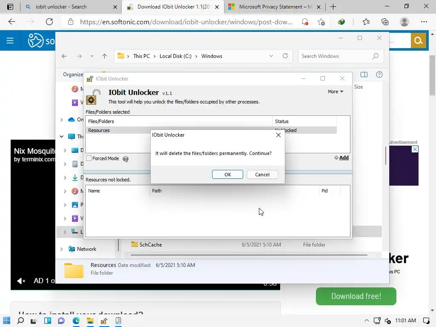This screenshot has width=436, height=327.
Task: Add this page to favorites star icon
Action: (321, 22)
